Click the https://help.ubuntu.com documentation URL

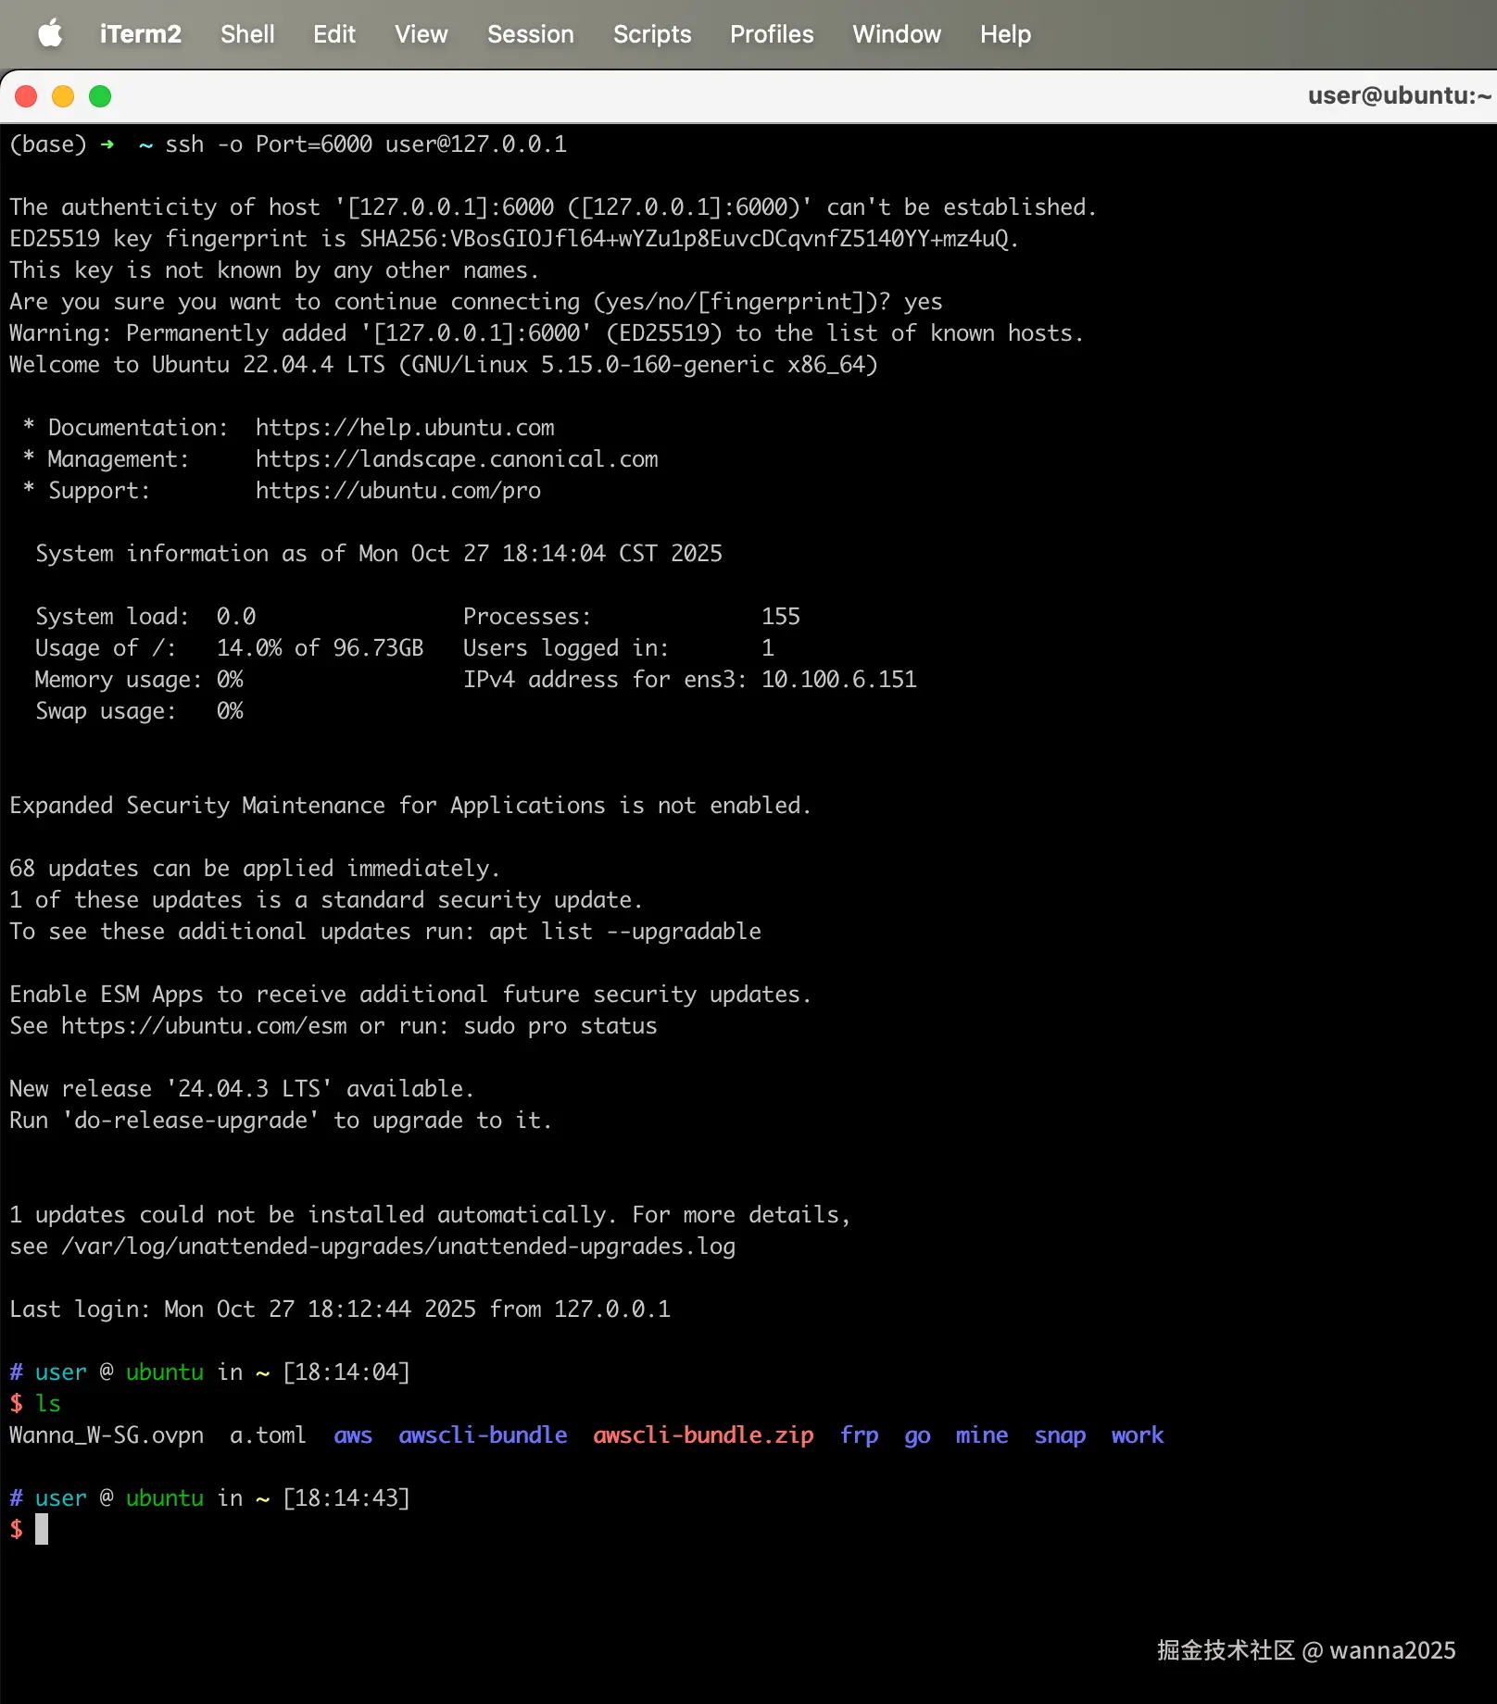click(405, 428)
